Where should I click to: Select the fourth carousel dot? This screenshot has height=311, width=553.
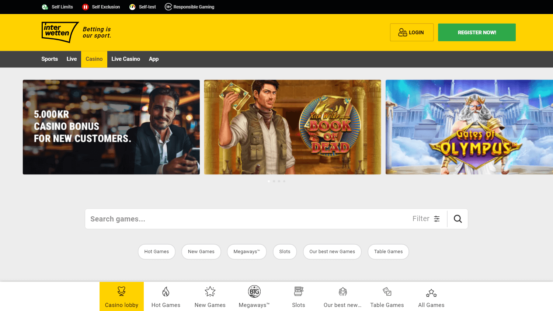[284, 181]
